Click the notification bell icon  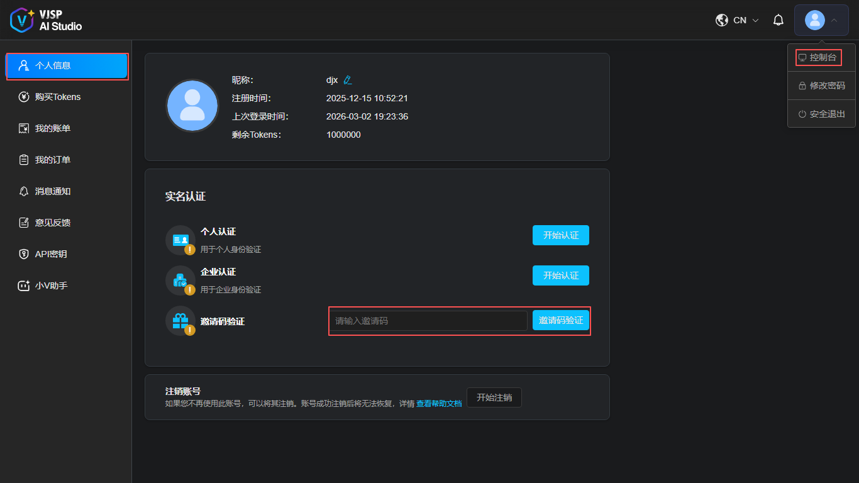[779, 20]
